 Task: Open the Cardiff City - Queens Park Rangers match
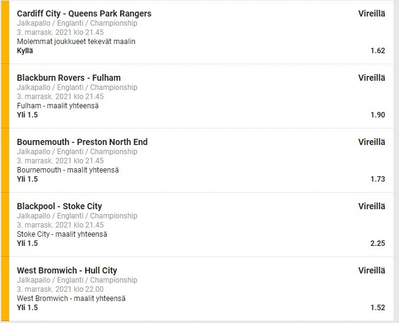pyautogui.click(x=84, y=13)
